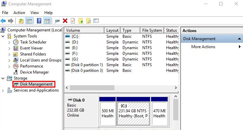The width and height of the screenshot is (243, 130).
Task: Sort by the Status column header
Action: click(x=172, y=30)
